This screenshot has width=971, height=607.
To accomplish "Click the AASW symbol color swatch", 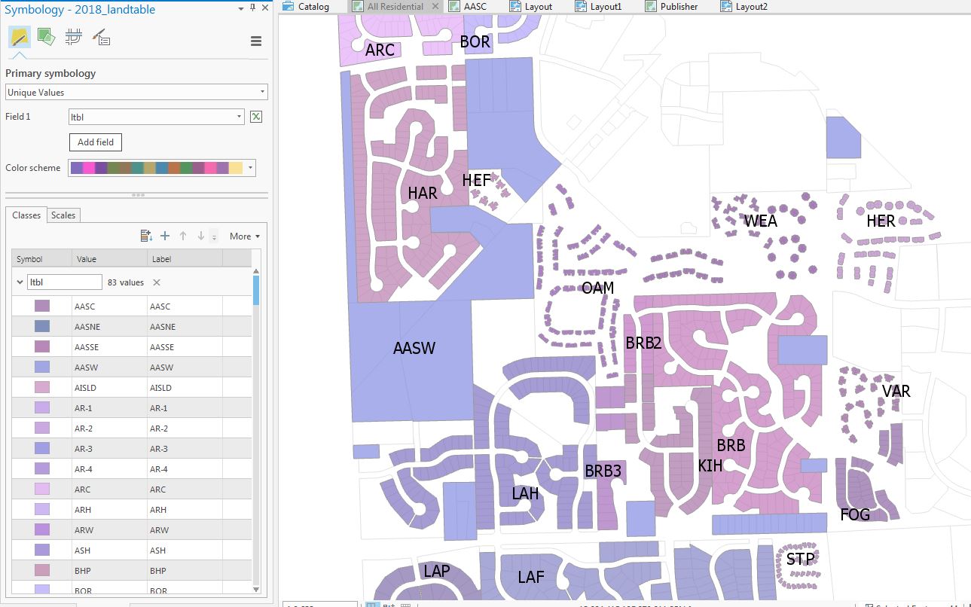I will [41, 368].
